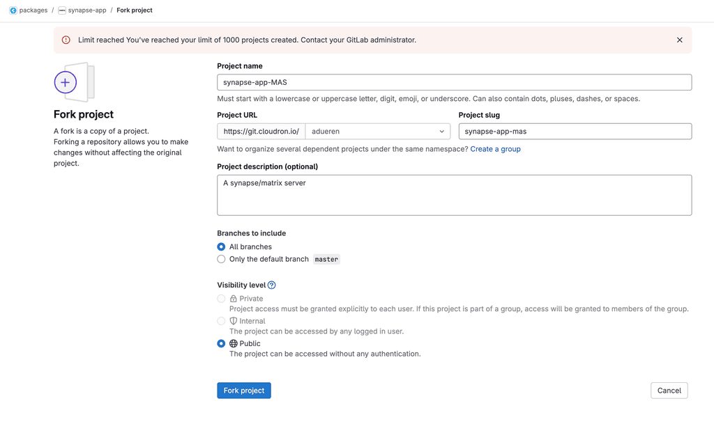
Task: Open the Create a group link
Action: point(495,149)
